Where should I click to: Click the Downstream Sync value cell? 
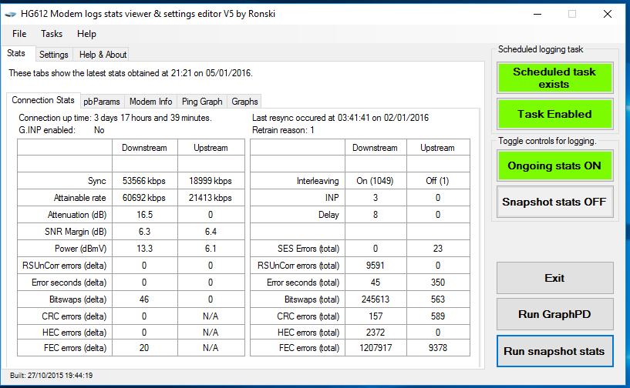click(x=144, y=181)
